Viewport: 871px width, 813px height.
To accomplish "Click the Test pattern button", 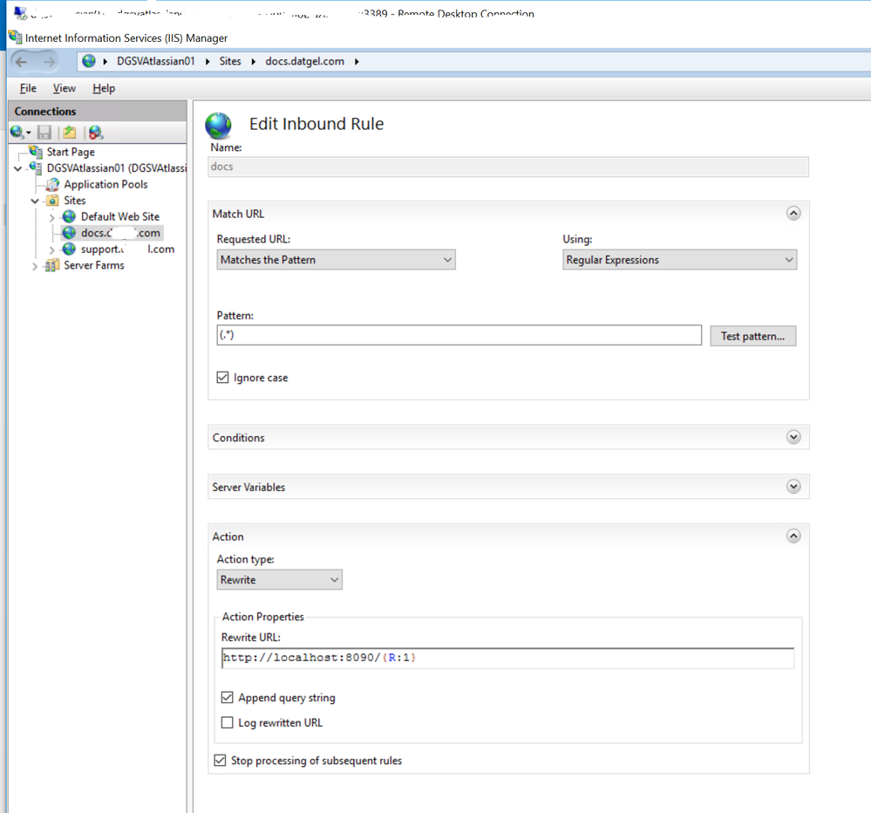I will pos(752,336).
